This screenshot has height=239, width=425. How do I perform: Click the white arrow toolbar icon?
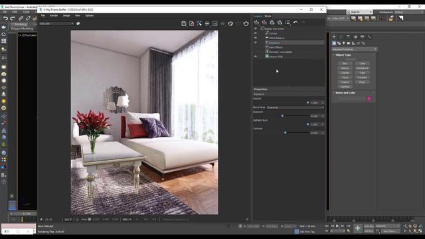pyautogui.click(x=401, y=18)
